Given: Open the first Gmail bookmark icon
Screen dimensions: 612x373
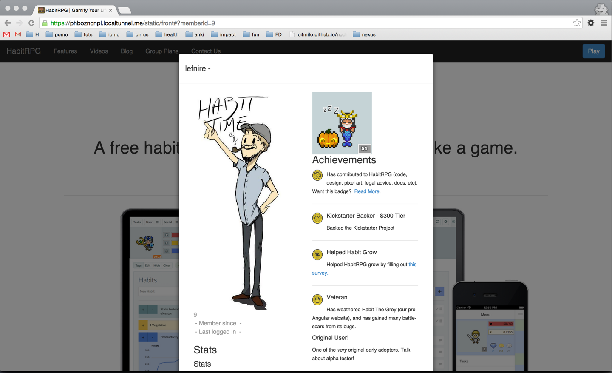Looking at the screenshot, I should pyautogui.click(x=6, y=34).
